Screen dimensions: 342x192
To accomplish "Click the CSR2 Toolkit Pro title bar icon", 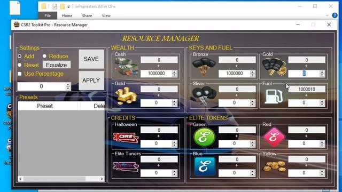I will [17, 25].
